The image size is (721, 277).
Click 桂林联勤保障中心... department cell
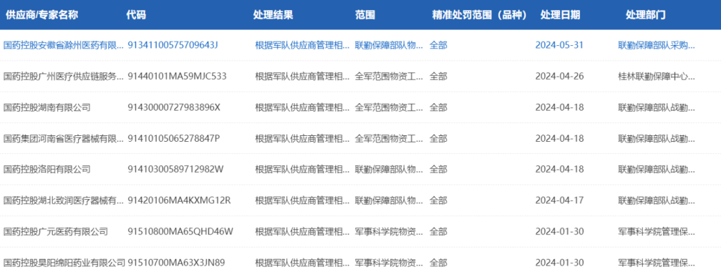(x=657, y=76)
